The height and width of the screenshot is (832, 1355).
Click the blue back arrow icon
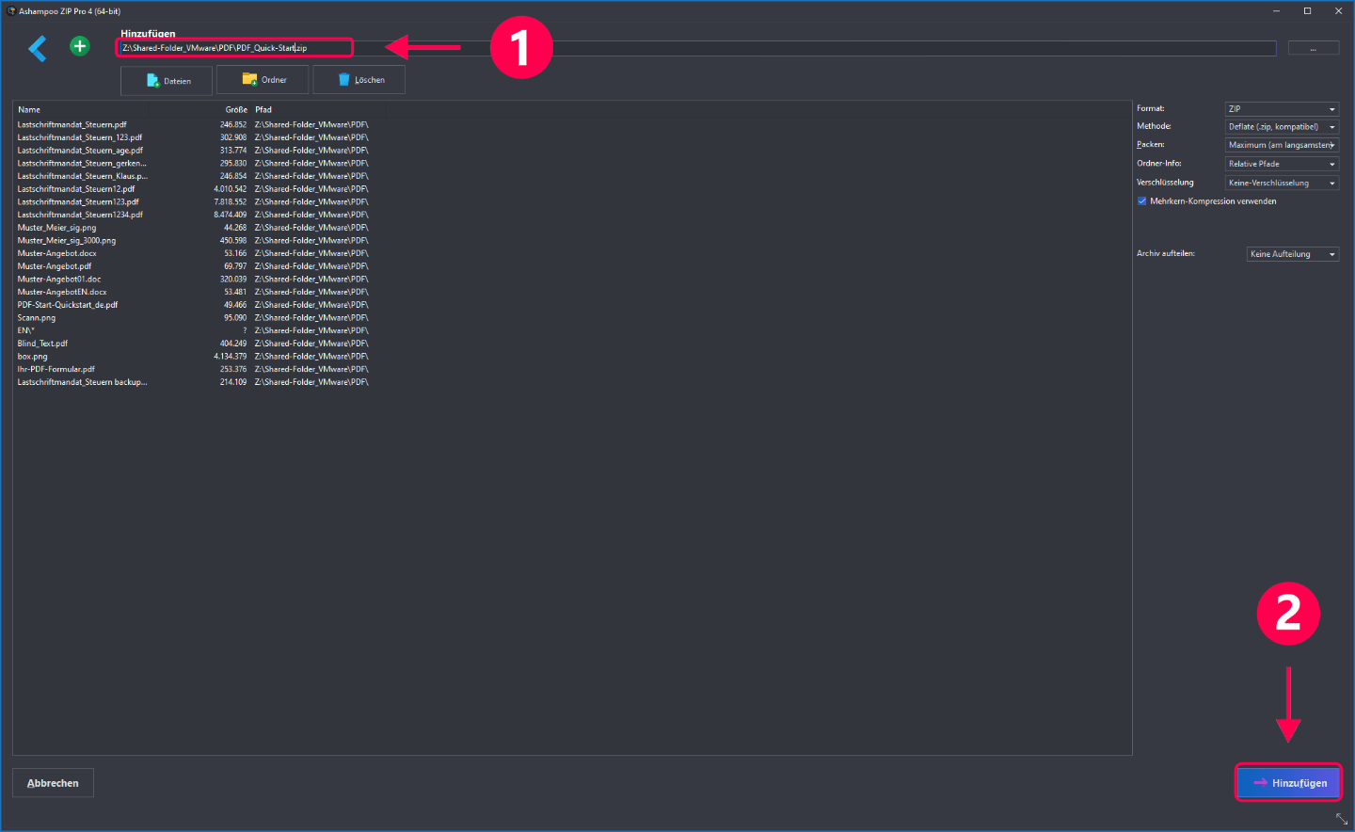pyautogui.click(x=38, y=48)
